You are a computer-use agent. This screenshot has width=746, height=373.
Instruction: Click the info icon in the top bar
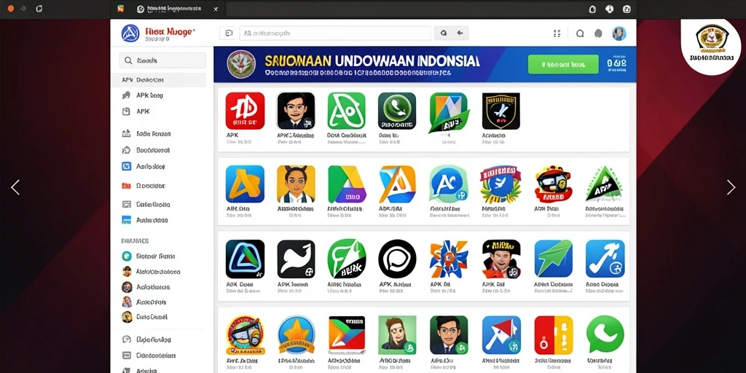(x=610, y=9)
